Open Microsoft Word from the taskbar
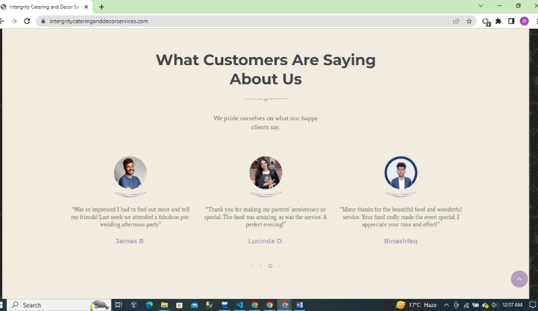Image resolution: width=538 pixels, height=311 pixels. 299,305
